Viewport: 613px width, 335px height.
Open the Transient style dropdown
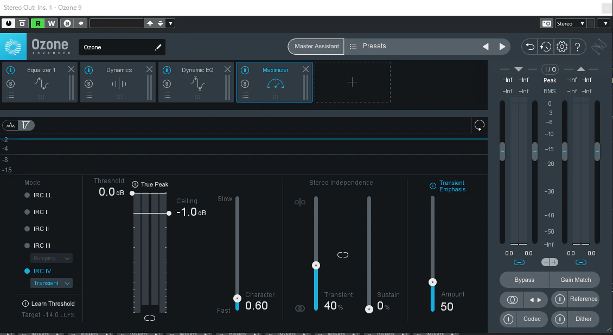(51, 283)
